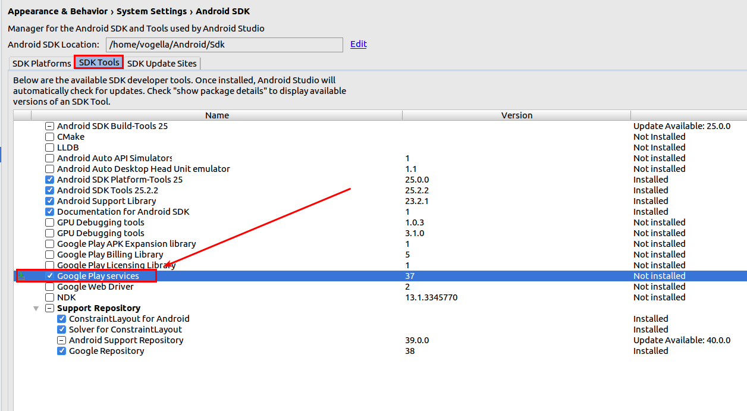
Task: Click version 38 of Google Repository
Action: point(410,351)
